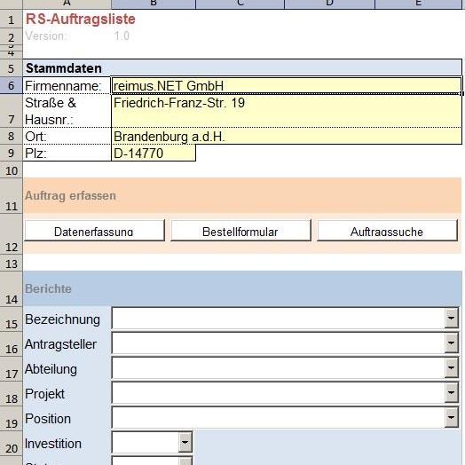Expand the Position dropdown arrow
This screenshot has width=465, height=465.
[452, 418]
